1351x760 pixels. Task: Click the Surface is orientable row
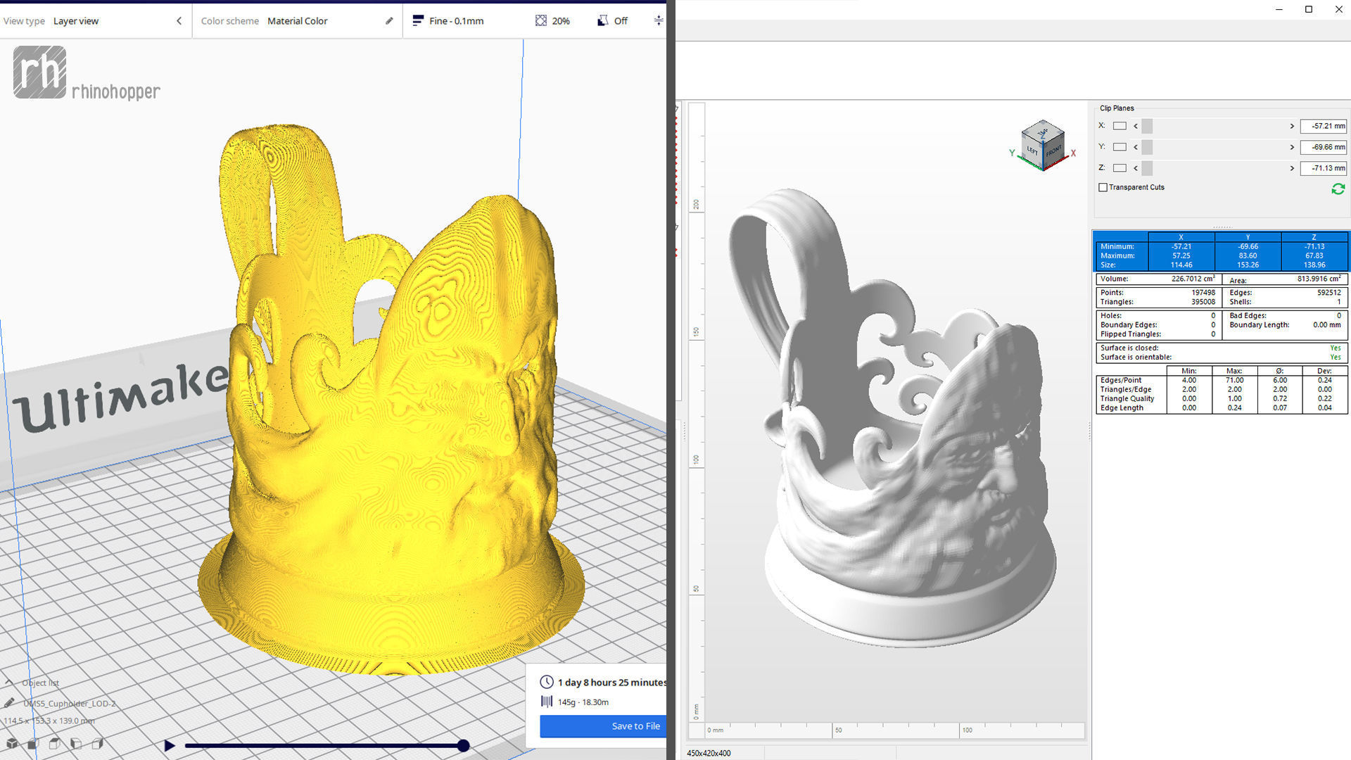pyautogui.click(x=1221, y=357)
